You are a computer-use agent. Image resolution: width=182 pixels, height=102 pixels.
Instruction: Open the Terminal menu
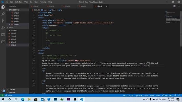[43, 2]
